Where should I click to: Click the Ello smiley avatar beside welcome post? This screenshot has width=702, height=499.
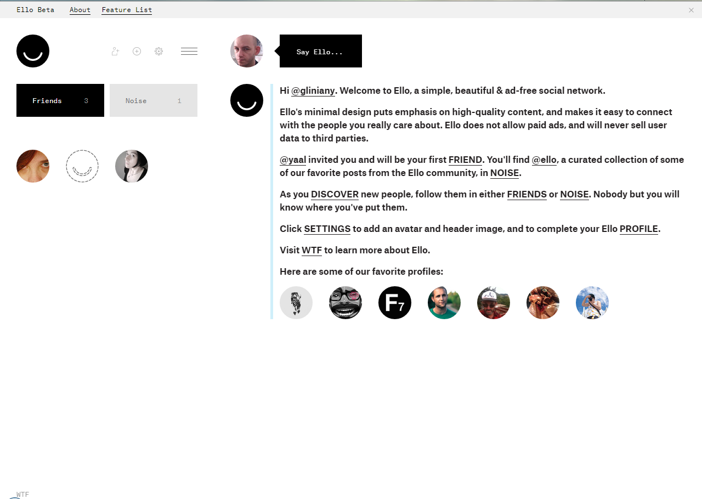point(247,100)
